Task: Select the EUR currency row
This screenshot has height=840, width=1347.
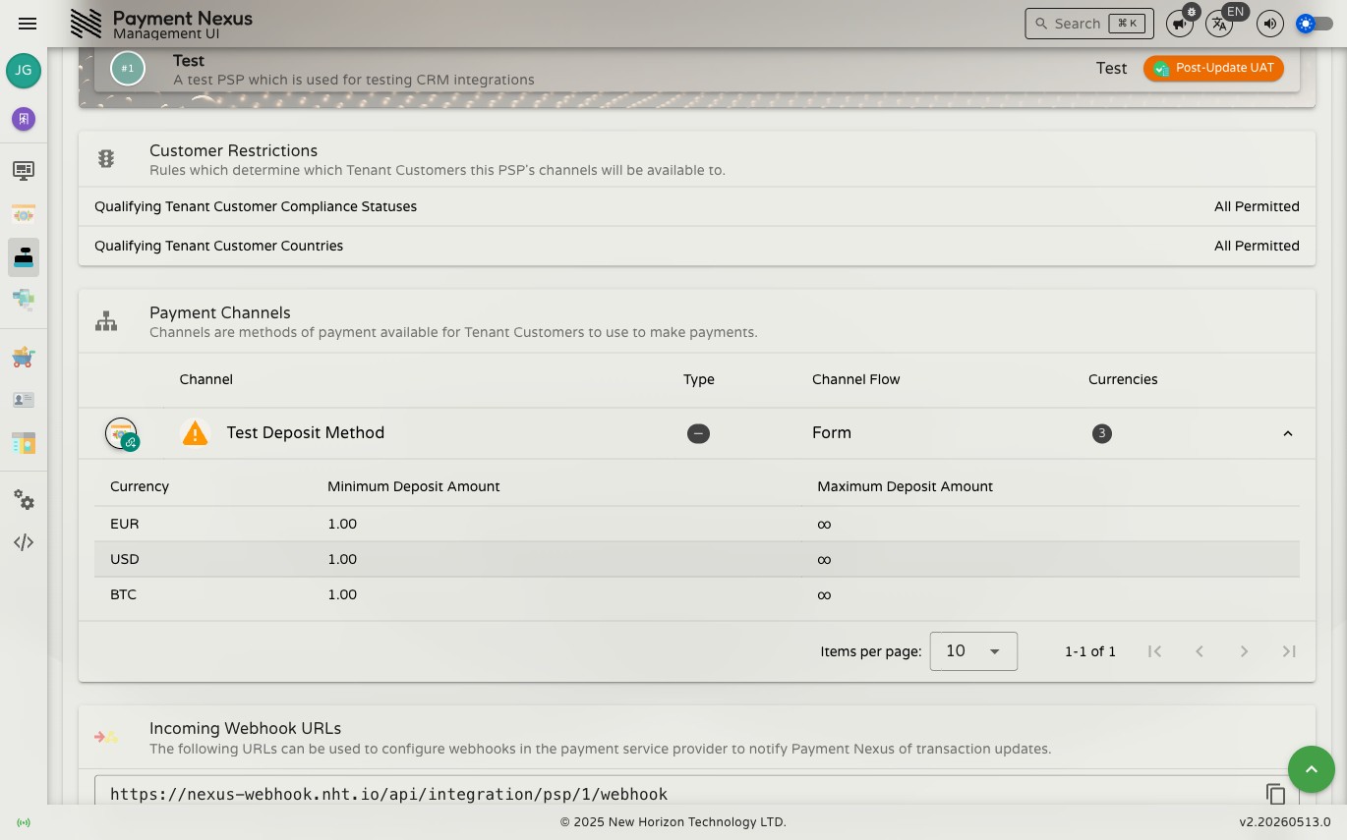Action: coord(697,524)
